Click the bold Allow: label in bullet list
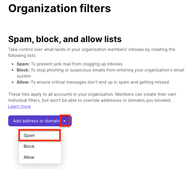Image resolution: width=191 pixels, height=169 pixels. pos(23,82)
